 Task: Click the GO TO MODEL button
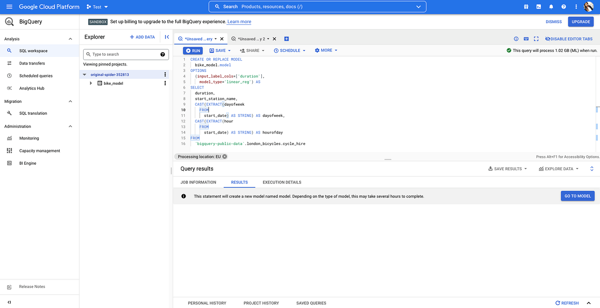coord(577,195)
